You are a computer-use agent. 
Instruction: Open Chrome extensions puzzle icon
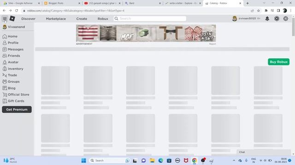[x=266, y=11]
